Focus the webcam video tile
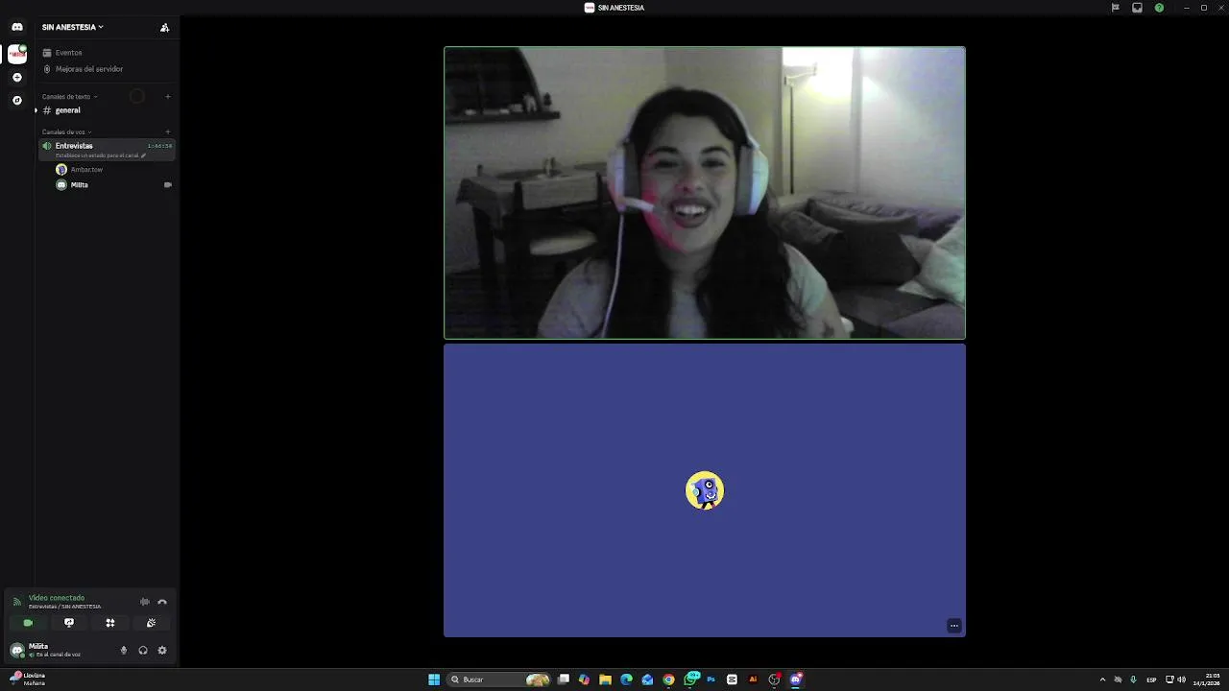Screen dimensions: 1229x691 (x=705, y=193)
